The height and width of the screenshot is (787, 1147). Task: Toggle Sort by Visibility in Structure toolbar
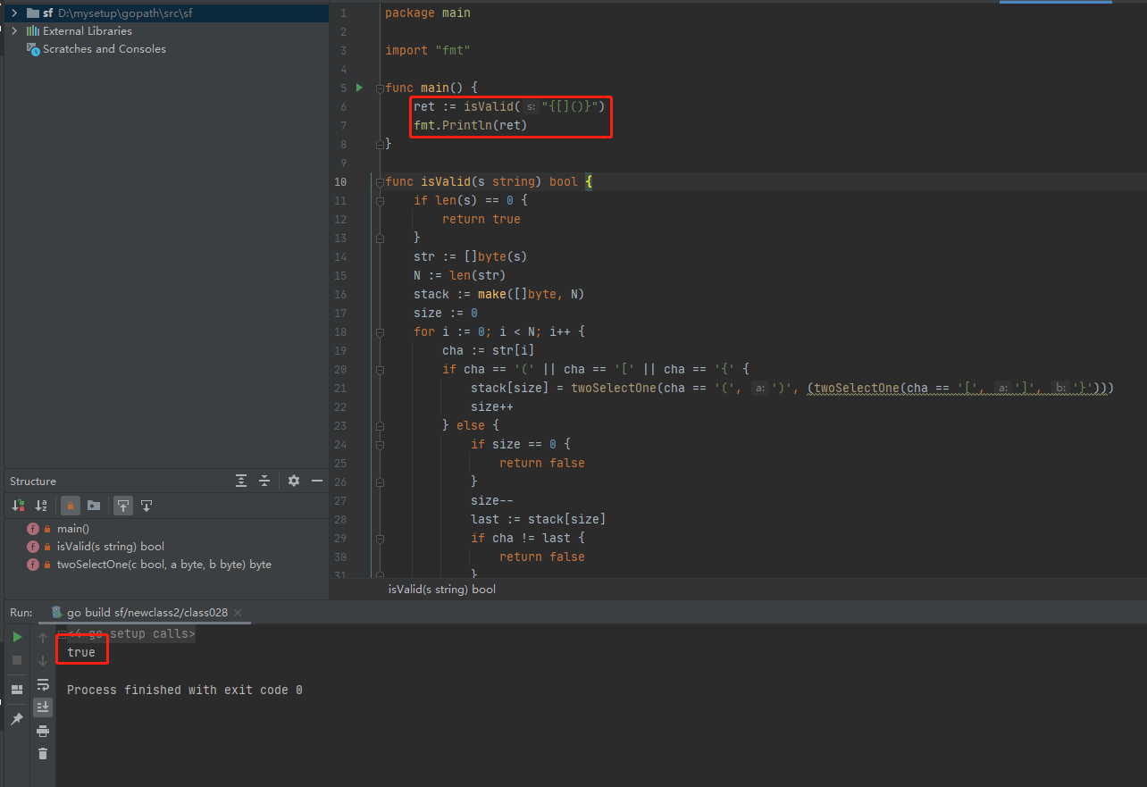click(18, 506)
